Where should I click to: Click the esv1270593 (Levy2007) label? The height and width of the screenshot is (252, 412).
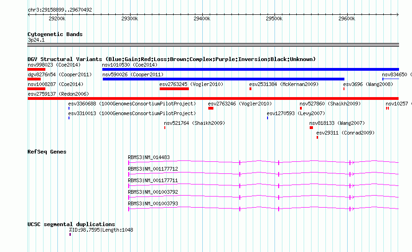pyautogui.click(x=296, y=113)
